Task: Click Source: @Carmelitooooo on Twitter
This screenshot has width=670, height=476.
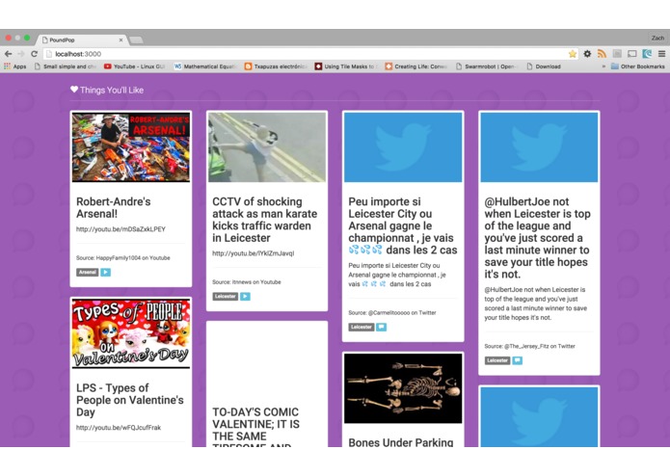Action: pyautogui.click(x=392, y=313)
